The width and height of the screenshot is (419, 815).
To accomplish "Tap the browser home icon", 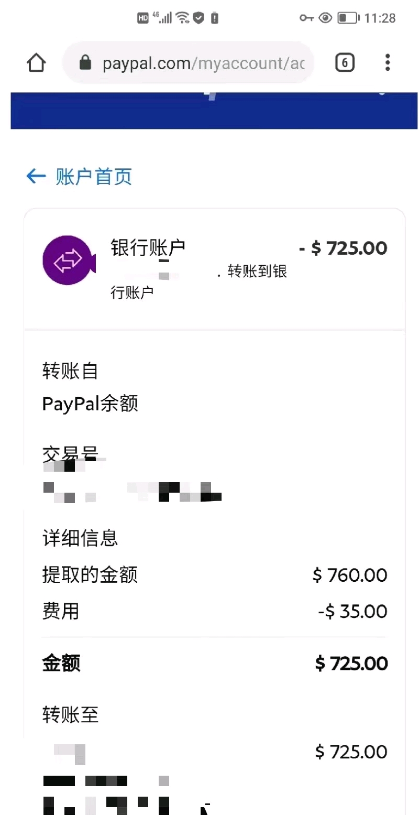I will tap(36, 63).
